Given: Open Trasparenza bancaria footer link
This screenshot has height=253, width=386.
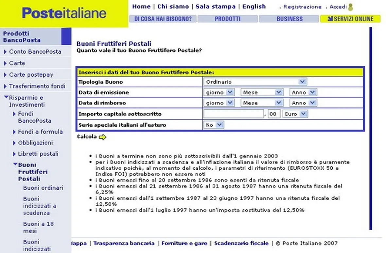Looking at the screenshot, I should (124, 244).
